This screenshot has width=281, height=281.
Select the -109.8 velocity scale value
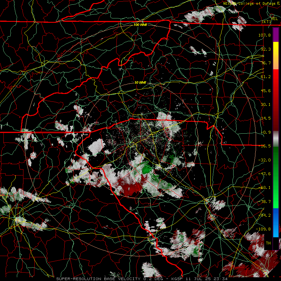(263, 229)
